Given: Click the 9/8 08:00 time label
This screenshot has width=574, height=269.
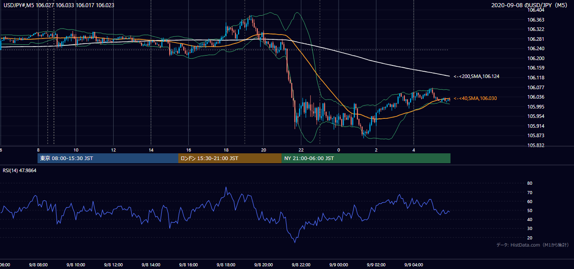Looking at the screenshot, I should click(38, 265).
